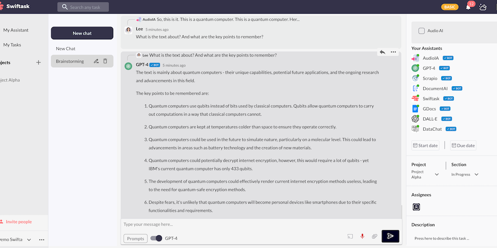Viewport: 497px width, 248px height.
Task: Open the Prompts button
Action: 136,238
